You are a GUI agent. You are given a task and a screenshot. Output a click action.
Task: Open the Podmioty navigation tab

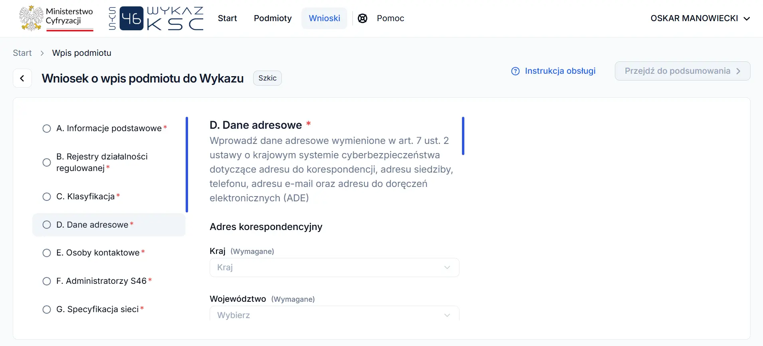(273, 18)
